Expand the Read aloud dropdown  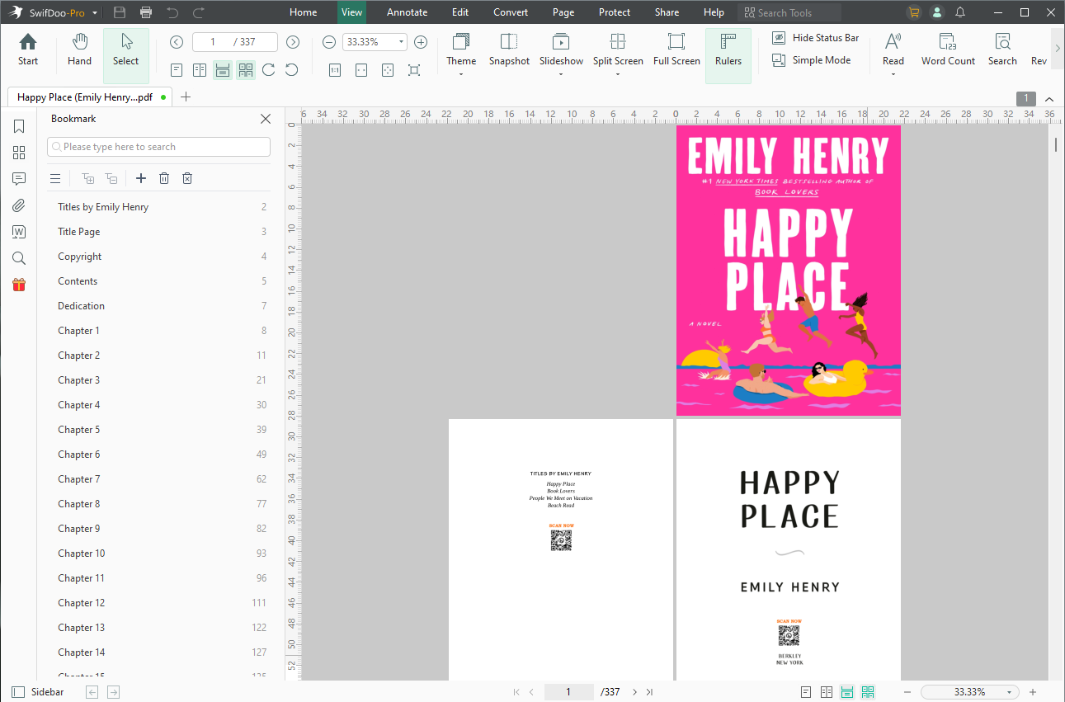click(x=893, y=74)
